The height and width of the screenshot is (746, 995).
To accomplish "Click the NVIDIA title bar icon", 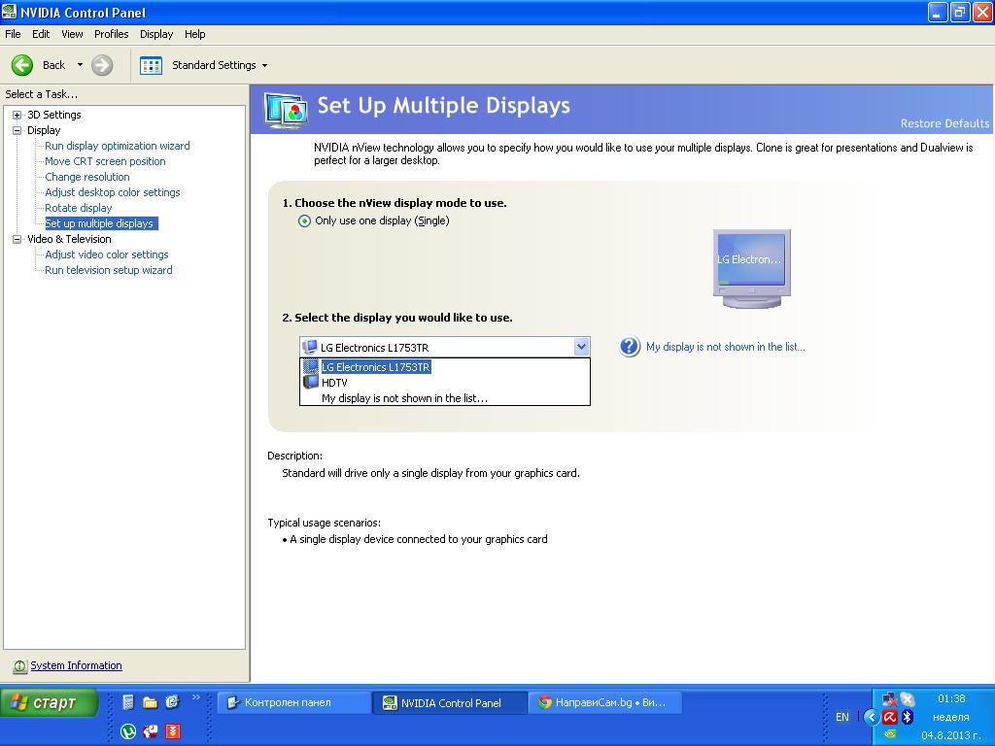I will [9, 12].
